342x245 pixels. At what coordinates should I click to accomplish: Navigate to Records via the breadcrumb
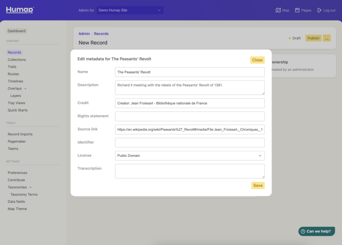[101, 33]
